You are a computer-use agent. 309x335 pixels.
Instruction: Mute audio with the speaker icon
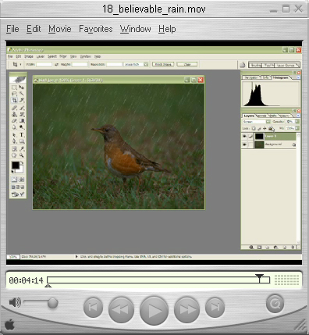tap(15, 303)
